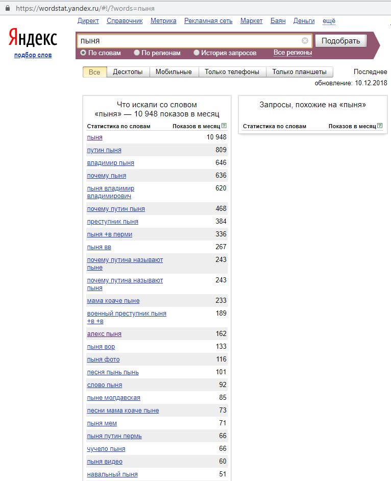This screenshot has height=481, width=391.
Task: Open the Метрика link
Action: [x=163, y=21]
